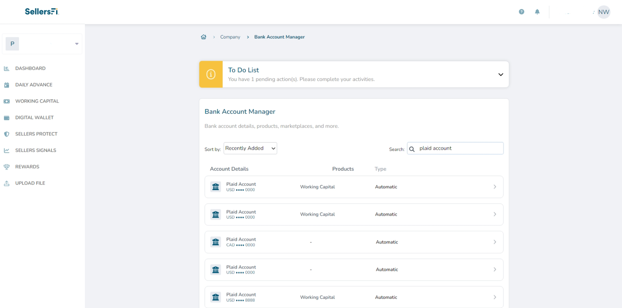Open the chevron for account ending 8888
Viewport: 622px width, 308px height.
pyautogui.click(x=495, y=297)
